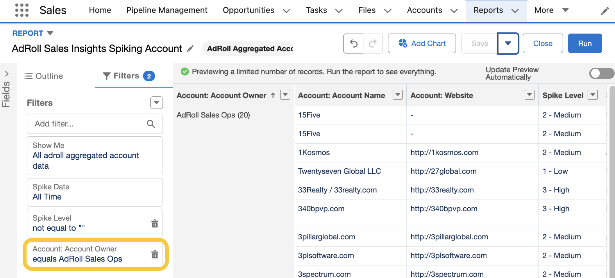Viewport: 615px width, 278px height.
Task: Expand the Tasks nav dropdown
Action: click(x=339, y=11)
